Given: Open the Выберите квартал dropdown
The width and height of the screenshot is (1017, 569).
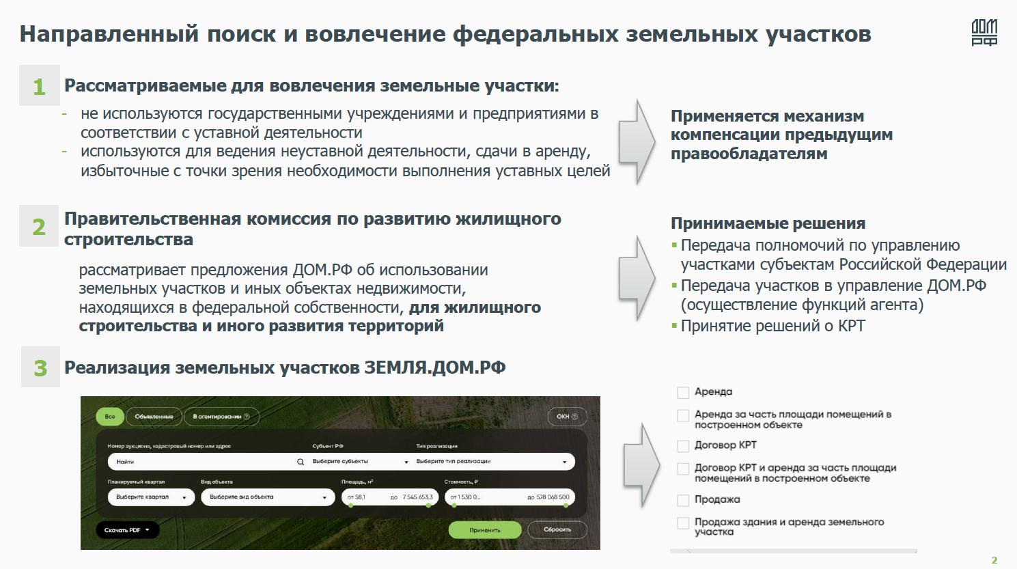Looking at the screenshot, I should pyautogui.click(x=151, y=497).
